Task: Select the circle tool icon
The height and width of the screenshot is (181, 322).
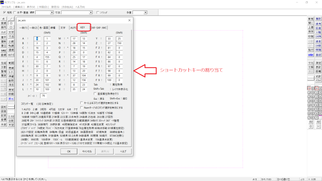Action: pos(12,28)
